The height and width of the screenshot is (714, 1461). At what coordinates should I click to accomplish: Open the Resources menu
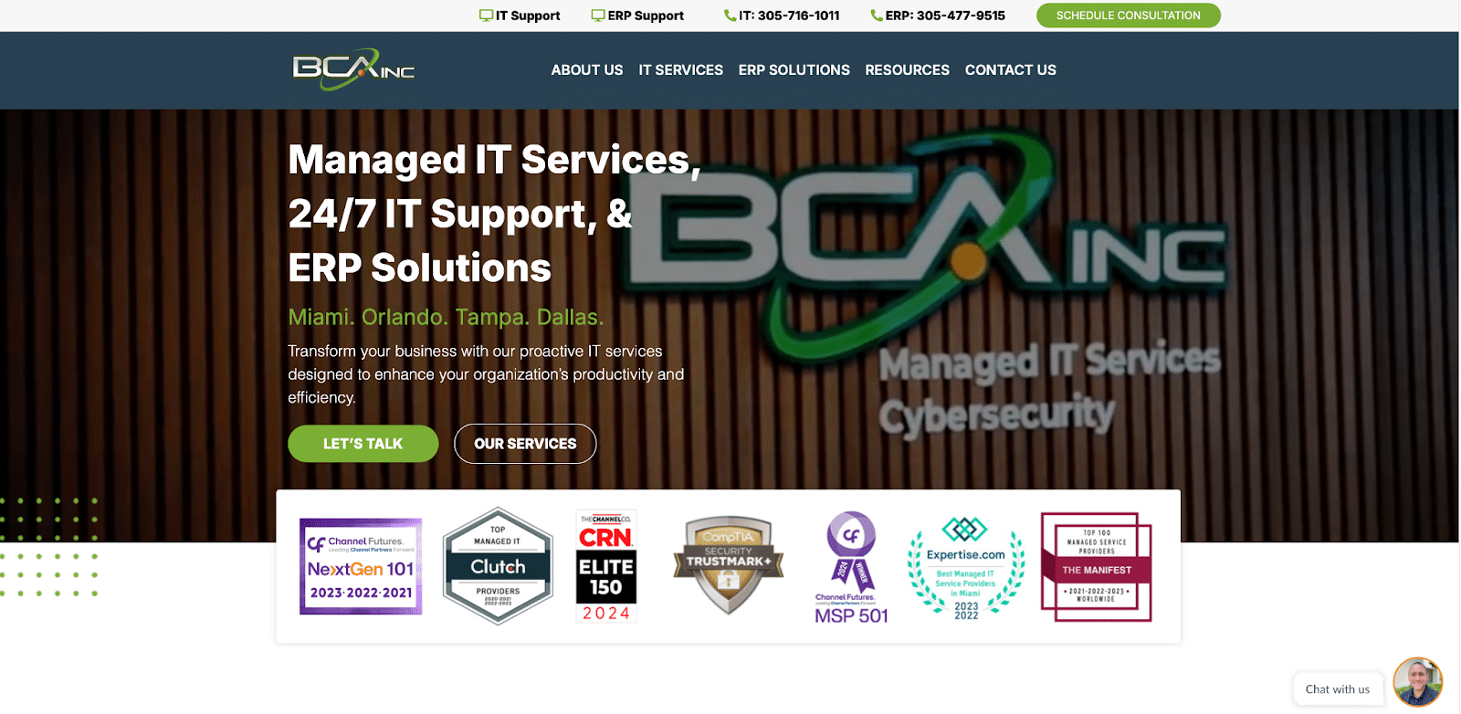[908, 70]
